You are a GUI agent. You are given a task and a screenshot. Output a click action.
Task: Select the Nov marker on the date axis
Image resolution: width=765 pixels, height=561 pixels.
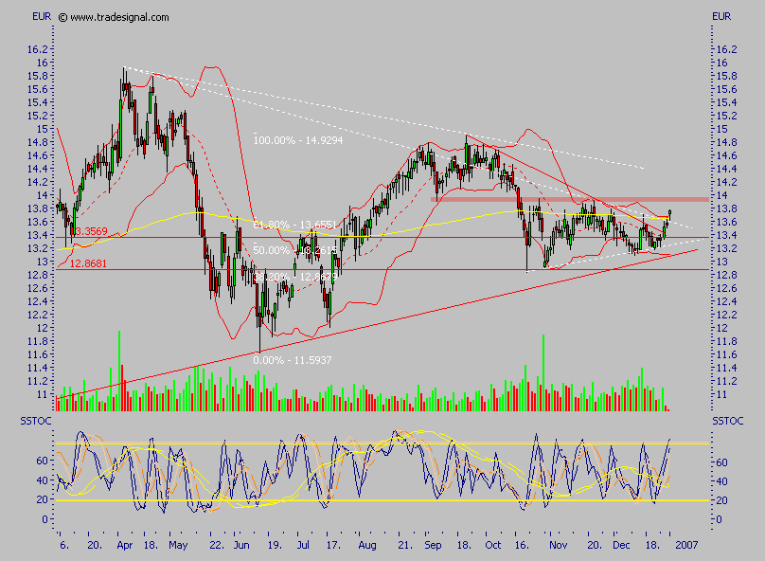pyautogui.click(x=558, y=547)
